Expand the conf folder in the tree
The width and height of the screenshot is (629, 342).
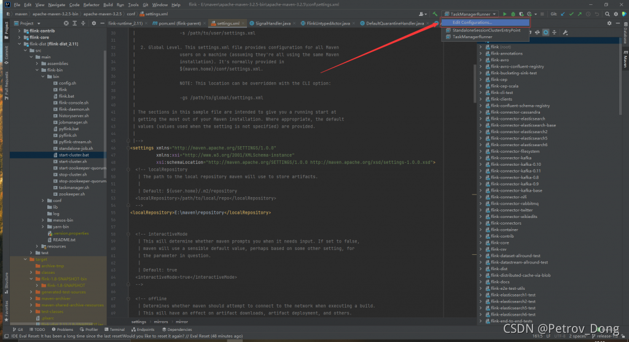[43, 200]
